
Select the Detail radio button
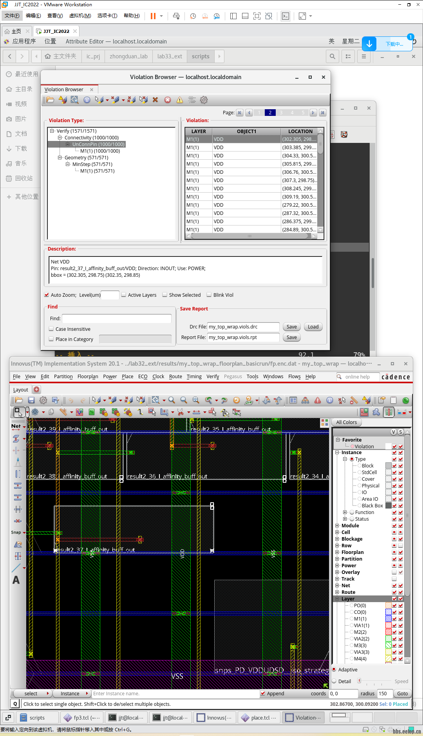pyautogui.click(x=334, y=681)
